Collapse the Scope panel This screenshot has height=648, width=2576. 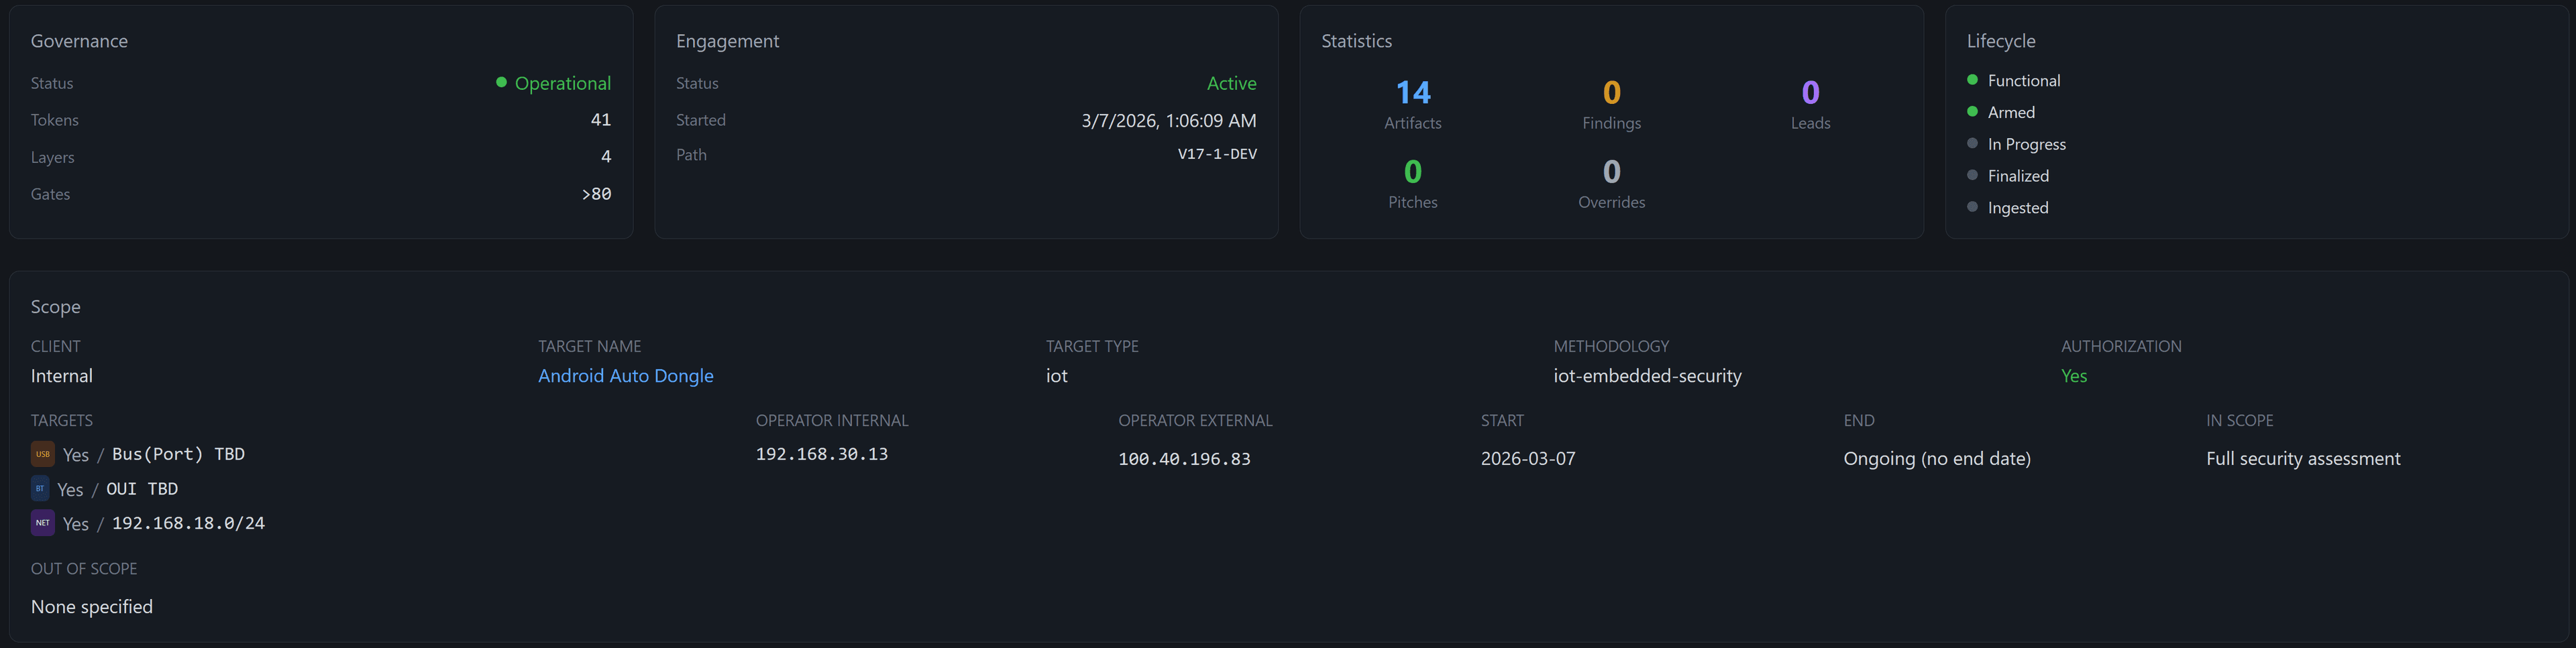(56, 306)
